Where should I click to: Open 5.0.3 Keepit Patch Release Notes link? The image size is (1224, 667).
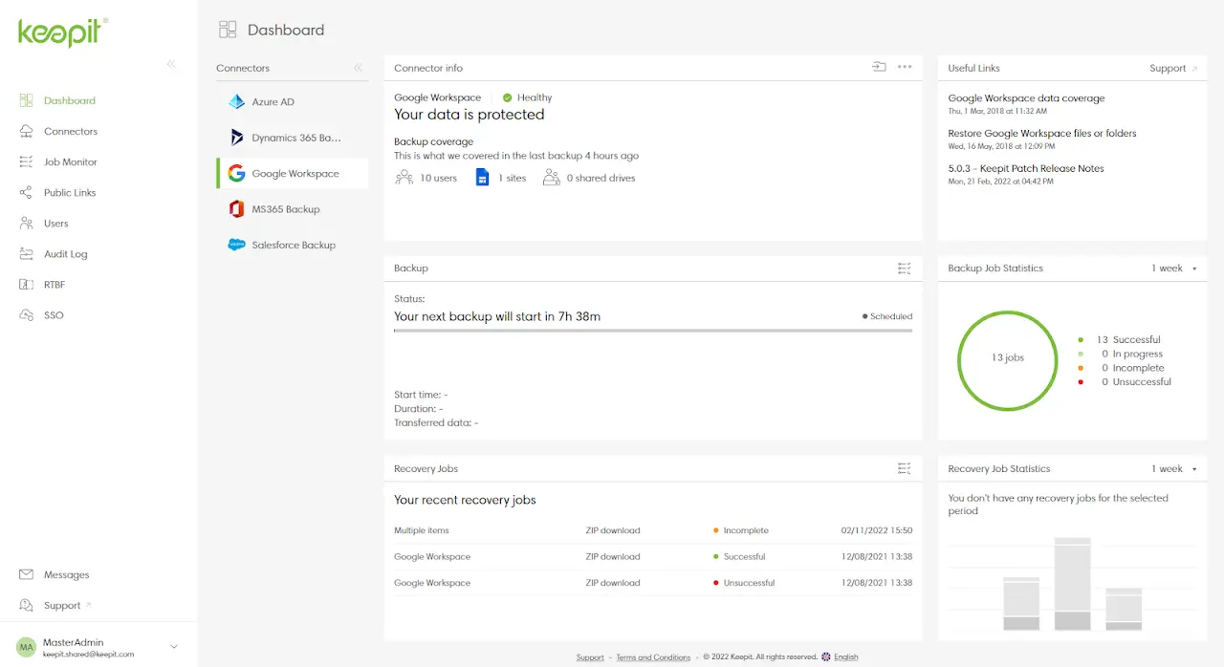point(1026,168)
